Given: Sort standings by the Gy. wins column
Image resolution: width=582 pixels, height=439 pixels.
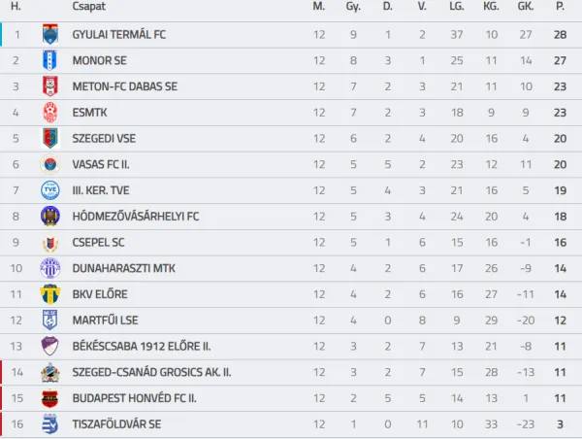Looking at the screenshot, I should [x=353, y=7].
